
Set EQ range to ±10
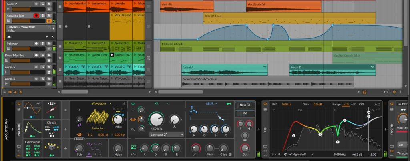coord(346,104)
